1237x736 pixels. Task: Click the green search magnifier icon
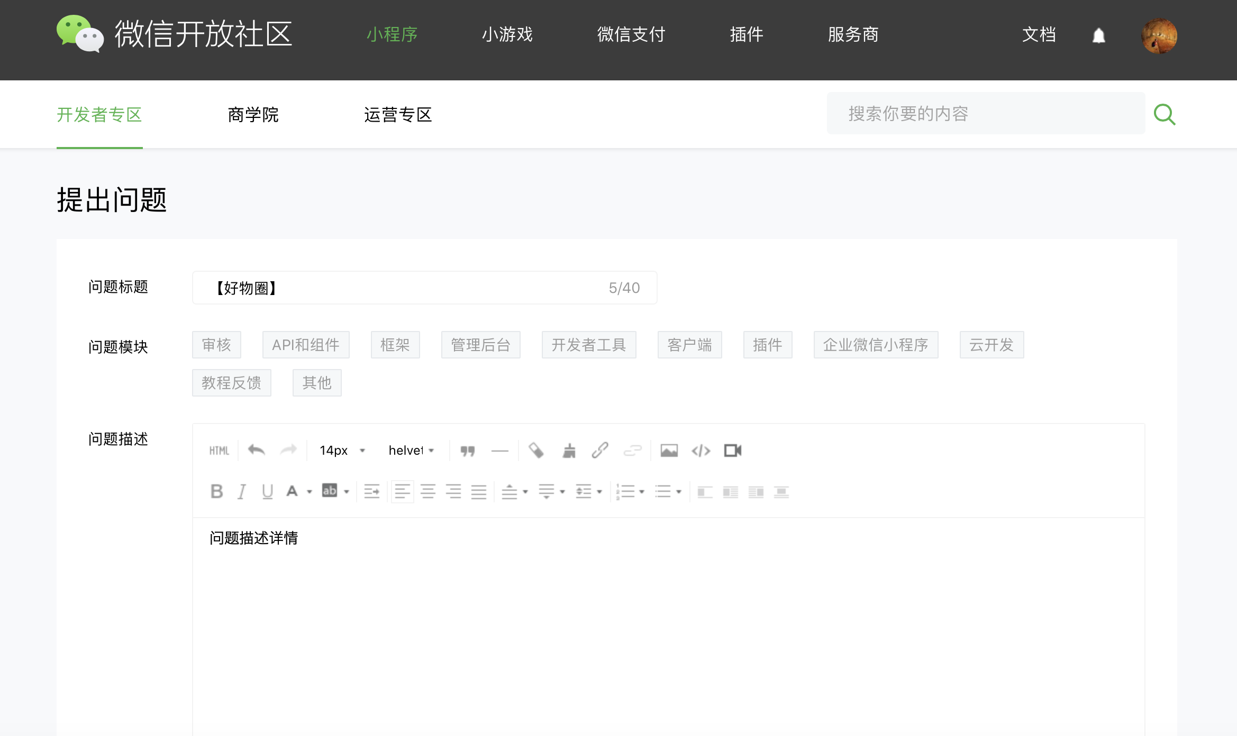pos(1165,114)
